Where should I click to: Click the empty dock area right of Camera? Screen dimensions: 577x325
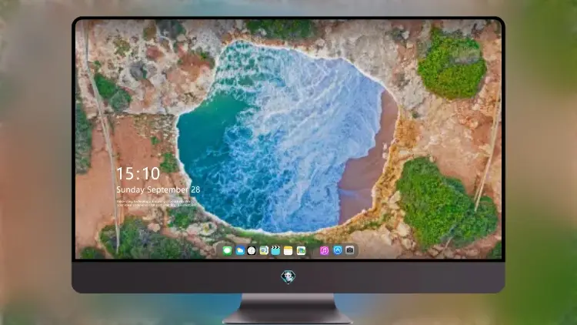point(356,250)
